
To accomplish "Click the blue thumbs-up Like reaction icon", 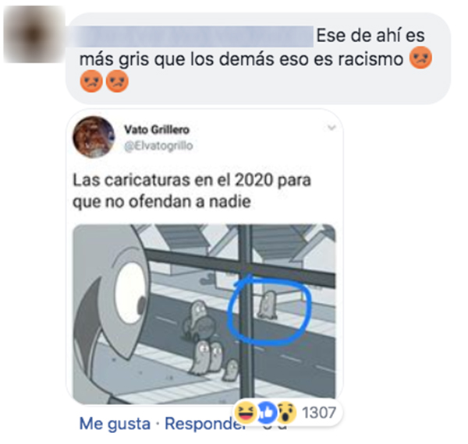I will pyautogui.click(x=266, y=413).
